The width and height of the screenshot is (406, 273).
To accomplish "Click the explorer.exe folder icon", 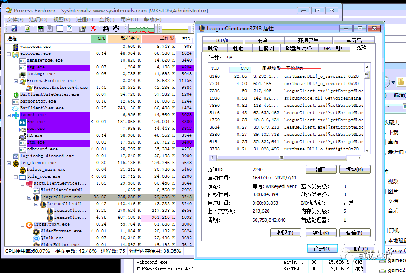I will tap(16, 53).
